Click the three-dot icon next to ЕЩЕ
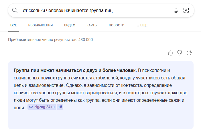Image resolution: width=201 pixels, height=133 pixels. (x=138, y=25)
